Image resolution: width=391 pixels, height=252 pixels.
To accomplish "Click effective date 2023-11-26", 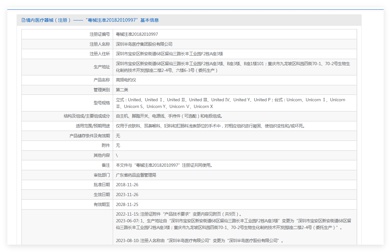I will [x=127, y=195].
